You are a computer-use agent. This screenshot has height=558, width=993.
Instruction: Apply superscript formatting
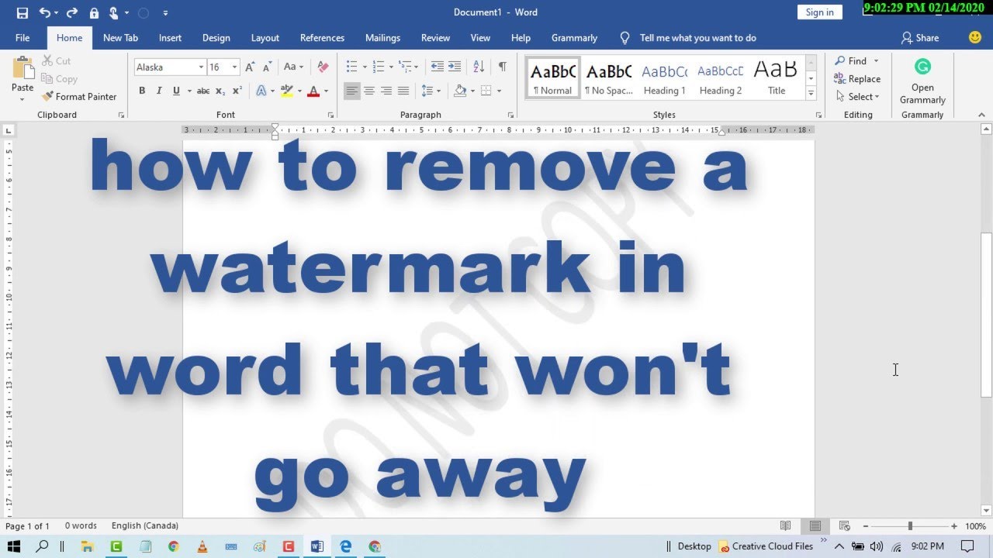(x=237, y=91)
